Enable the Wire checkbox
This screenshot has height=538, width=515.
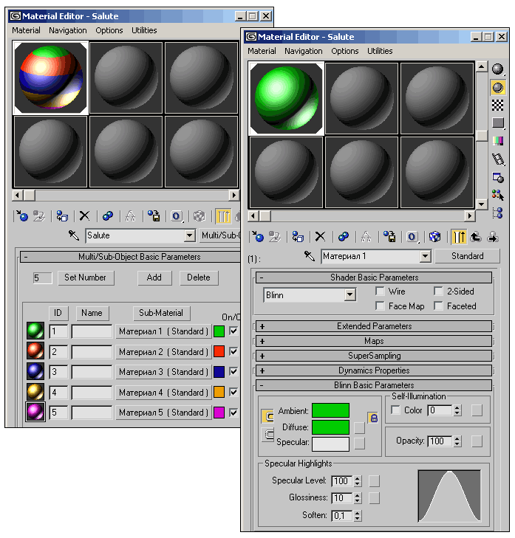(x=381, y=292)
